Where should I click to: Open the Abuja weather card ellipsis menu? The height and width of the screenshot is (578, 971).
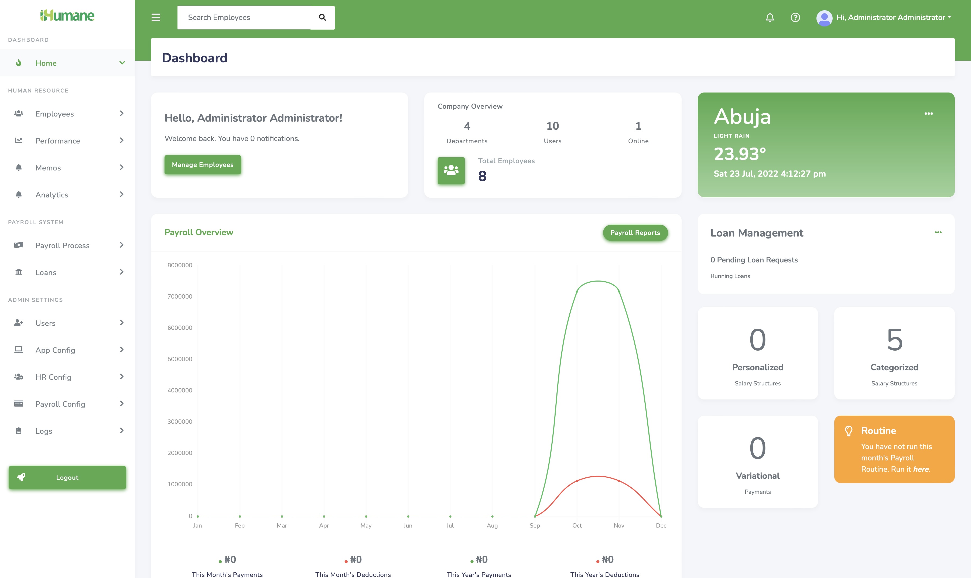tap(929, 114)
